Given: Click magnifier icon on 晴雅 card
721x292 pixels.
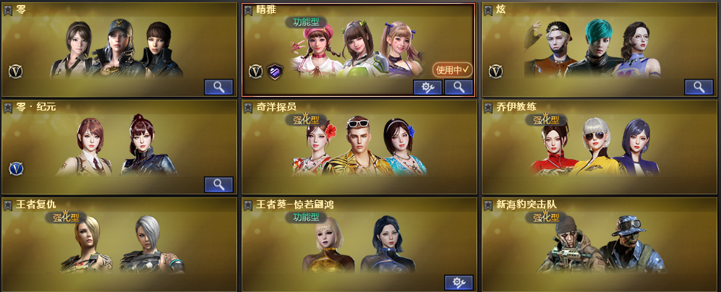Looking at the screenshot, I should [x=458, y=87].
